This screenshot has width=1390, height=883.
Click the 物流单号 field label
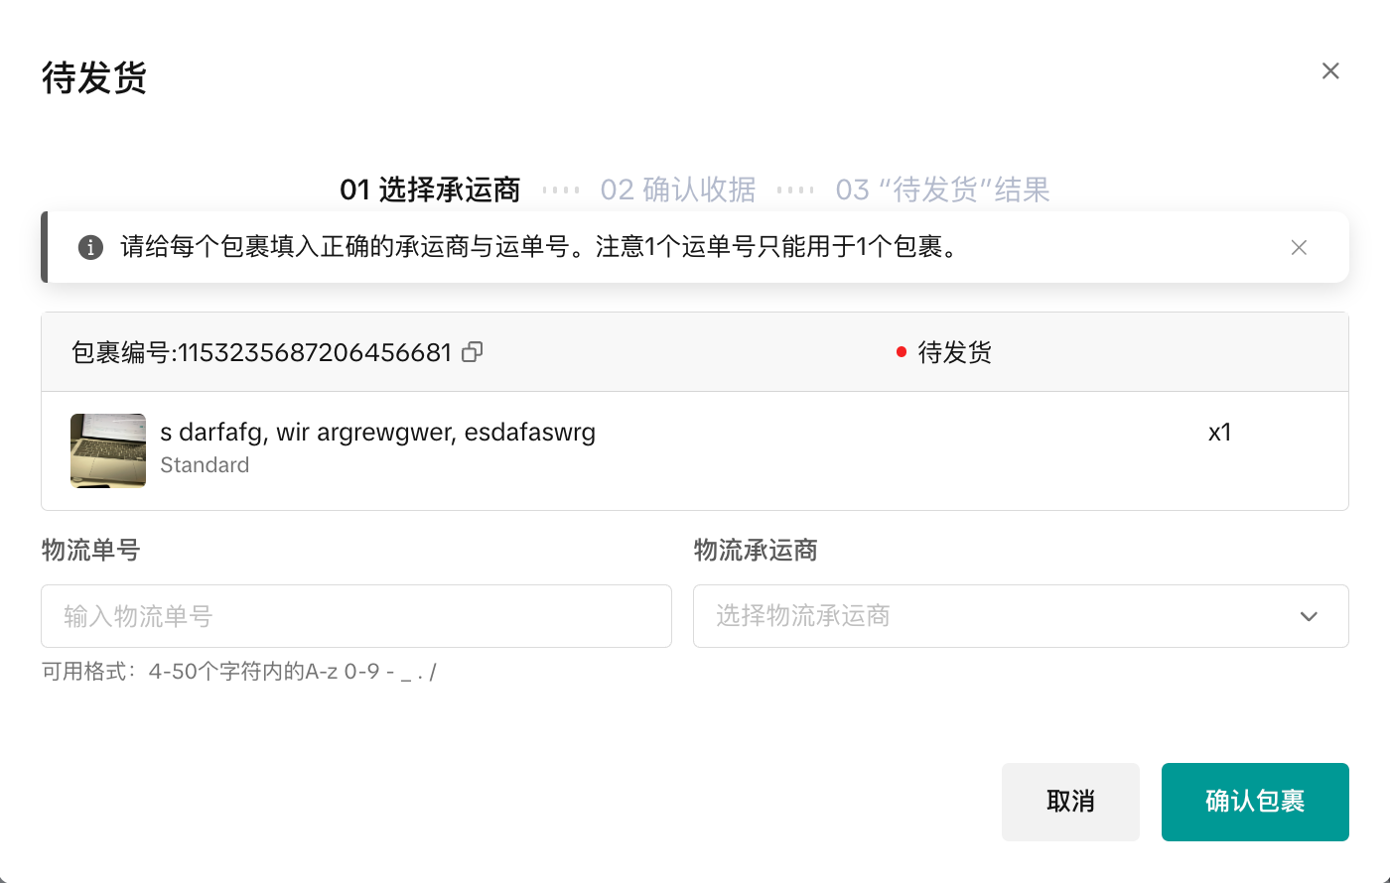(90, 551)
